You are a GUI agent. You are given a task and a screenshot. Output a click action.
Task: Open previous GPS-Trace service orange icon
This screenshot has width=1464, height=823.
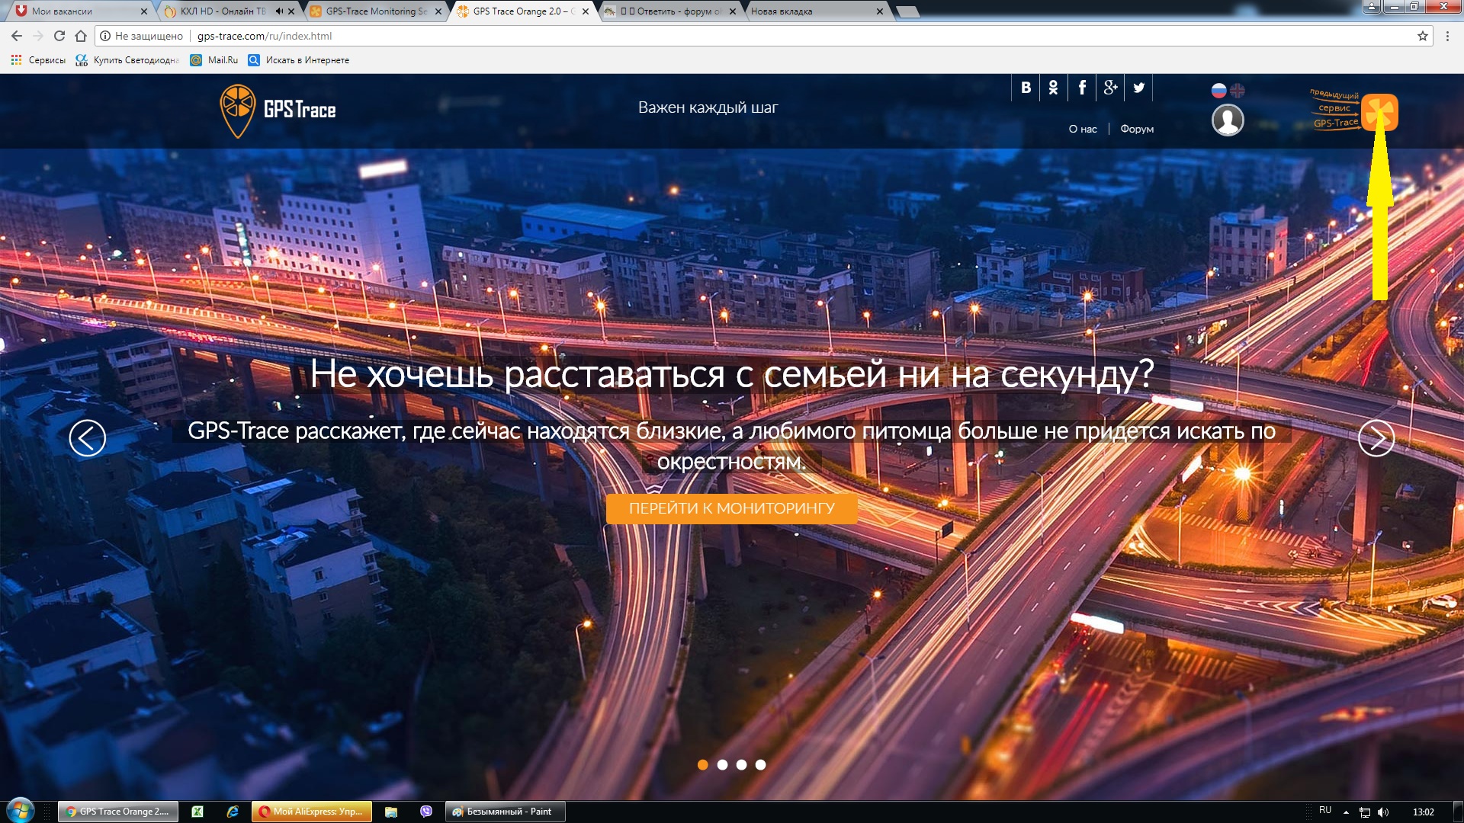[1379, 112]
